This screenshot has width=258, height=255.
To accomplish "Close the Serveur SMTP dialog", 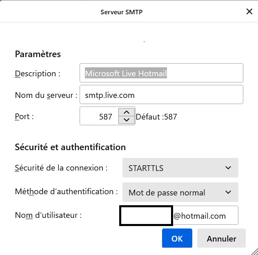I will coord(249,11).
